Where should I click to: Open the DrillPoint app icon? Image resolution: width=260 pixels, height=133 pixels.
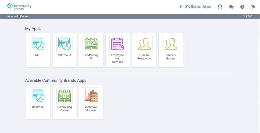(x=38, y=96)
